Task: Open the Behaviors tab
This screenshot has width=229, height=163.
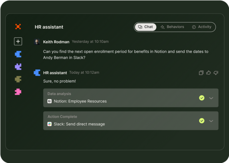Action: [172, 27]
